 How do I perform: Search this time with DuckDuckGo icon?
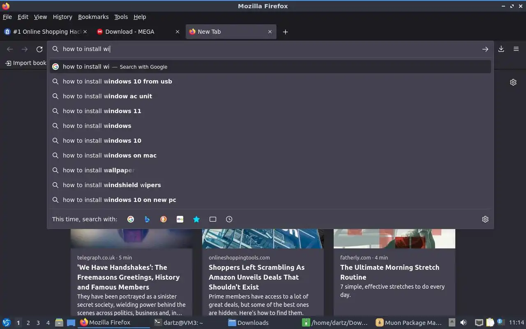click(164, 219)
